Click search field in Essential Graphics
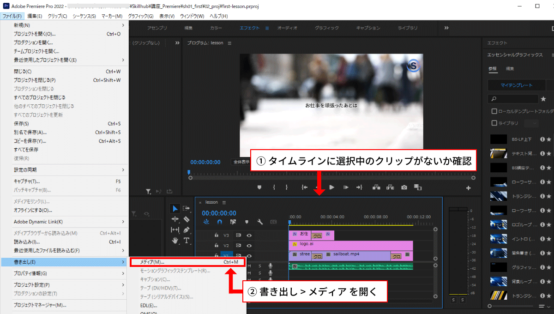The image size is (554, 314). click(513, 99)
